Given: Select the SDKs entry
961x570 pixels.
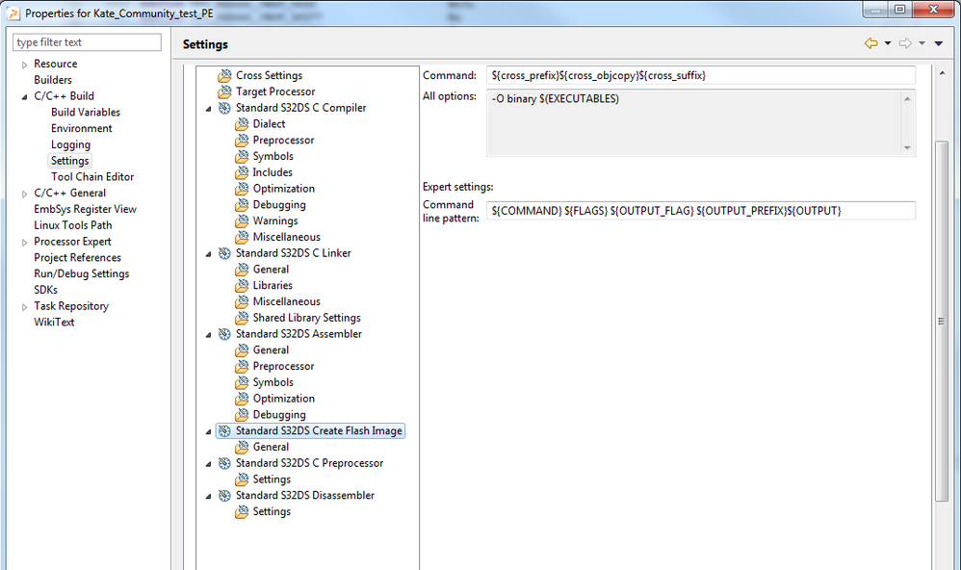Looking at the screenshot, I should click(46, 290).
